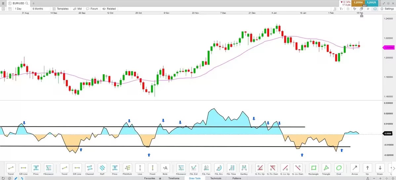This screenshot has height=180, width=396.
Task: Undo last drawing with circular arrow
Action: (x=3, y=178)
